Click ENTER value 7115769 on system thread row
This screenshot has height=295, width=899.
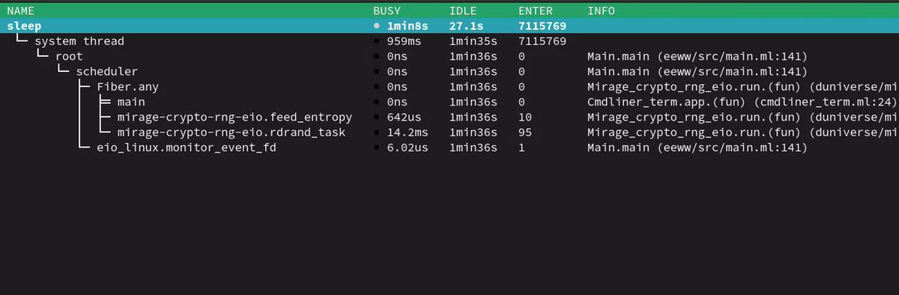pyautogui.click(x=542, y=41)
